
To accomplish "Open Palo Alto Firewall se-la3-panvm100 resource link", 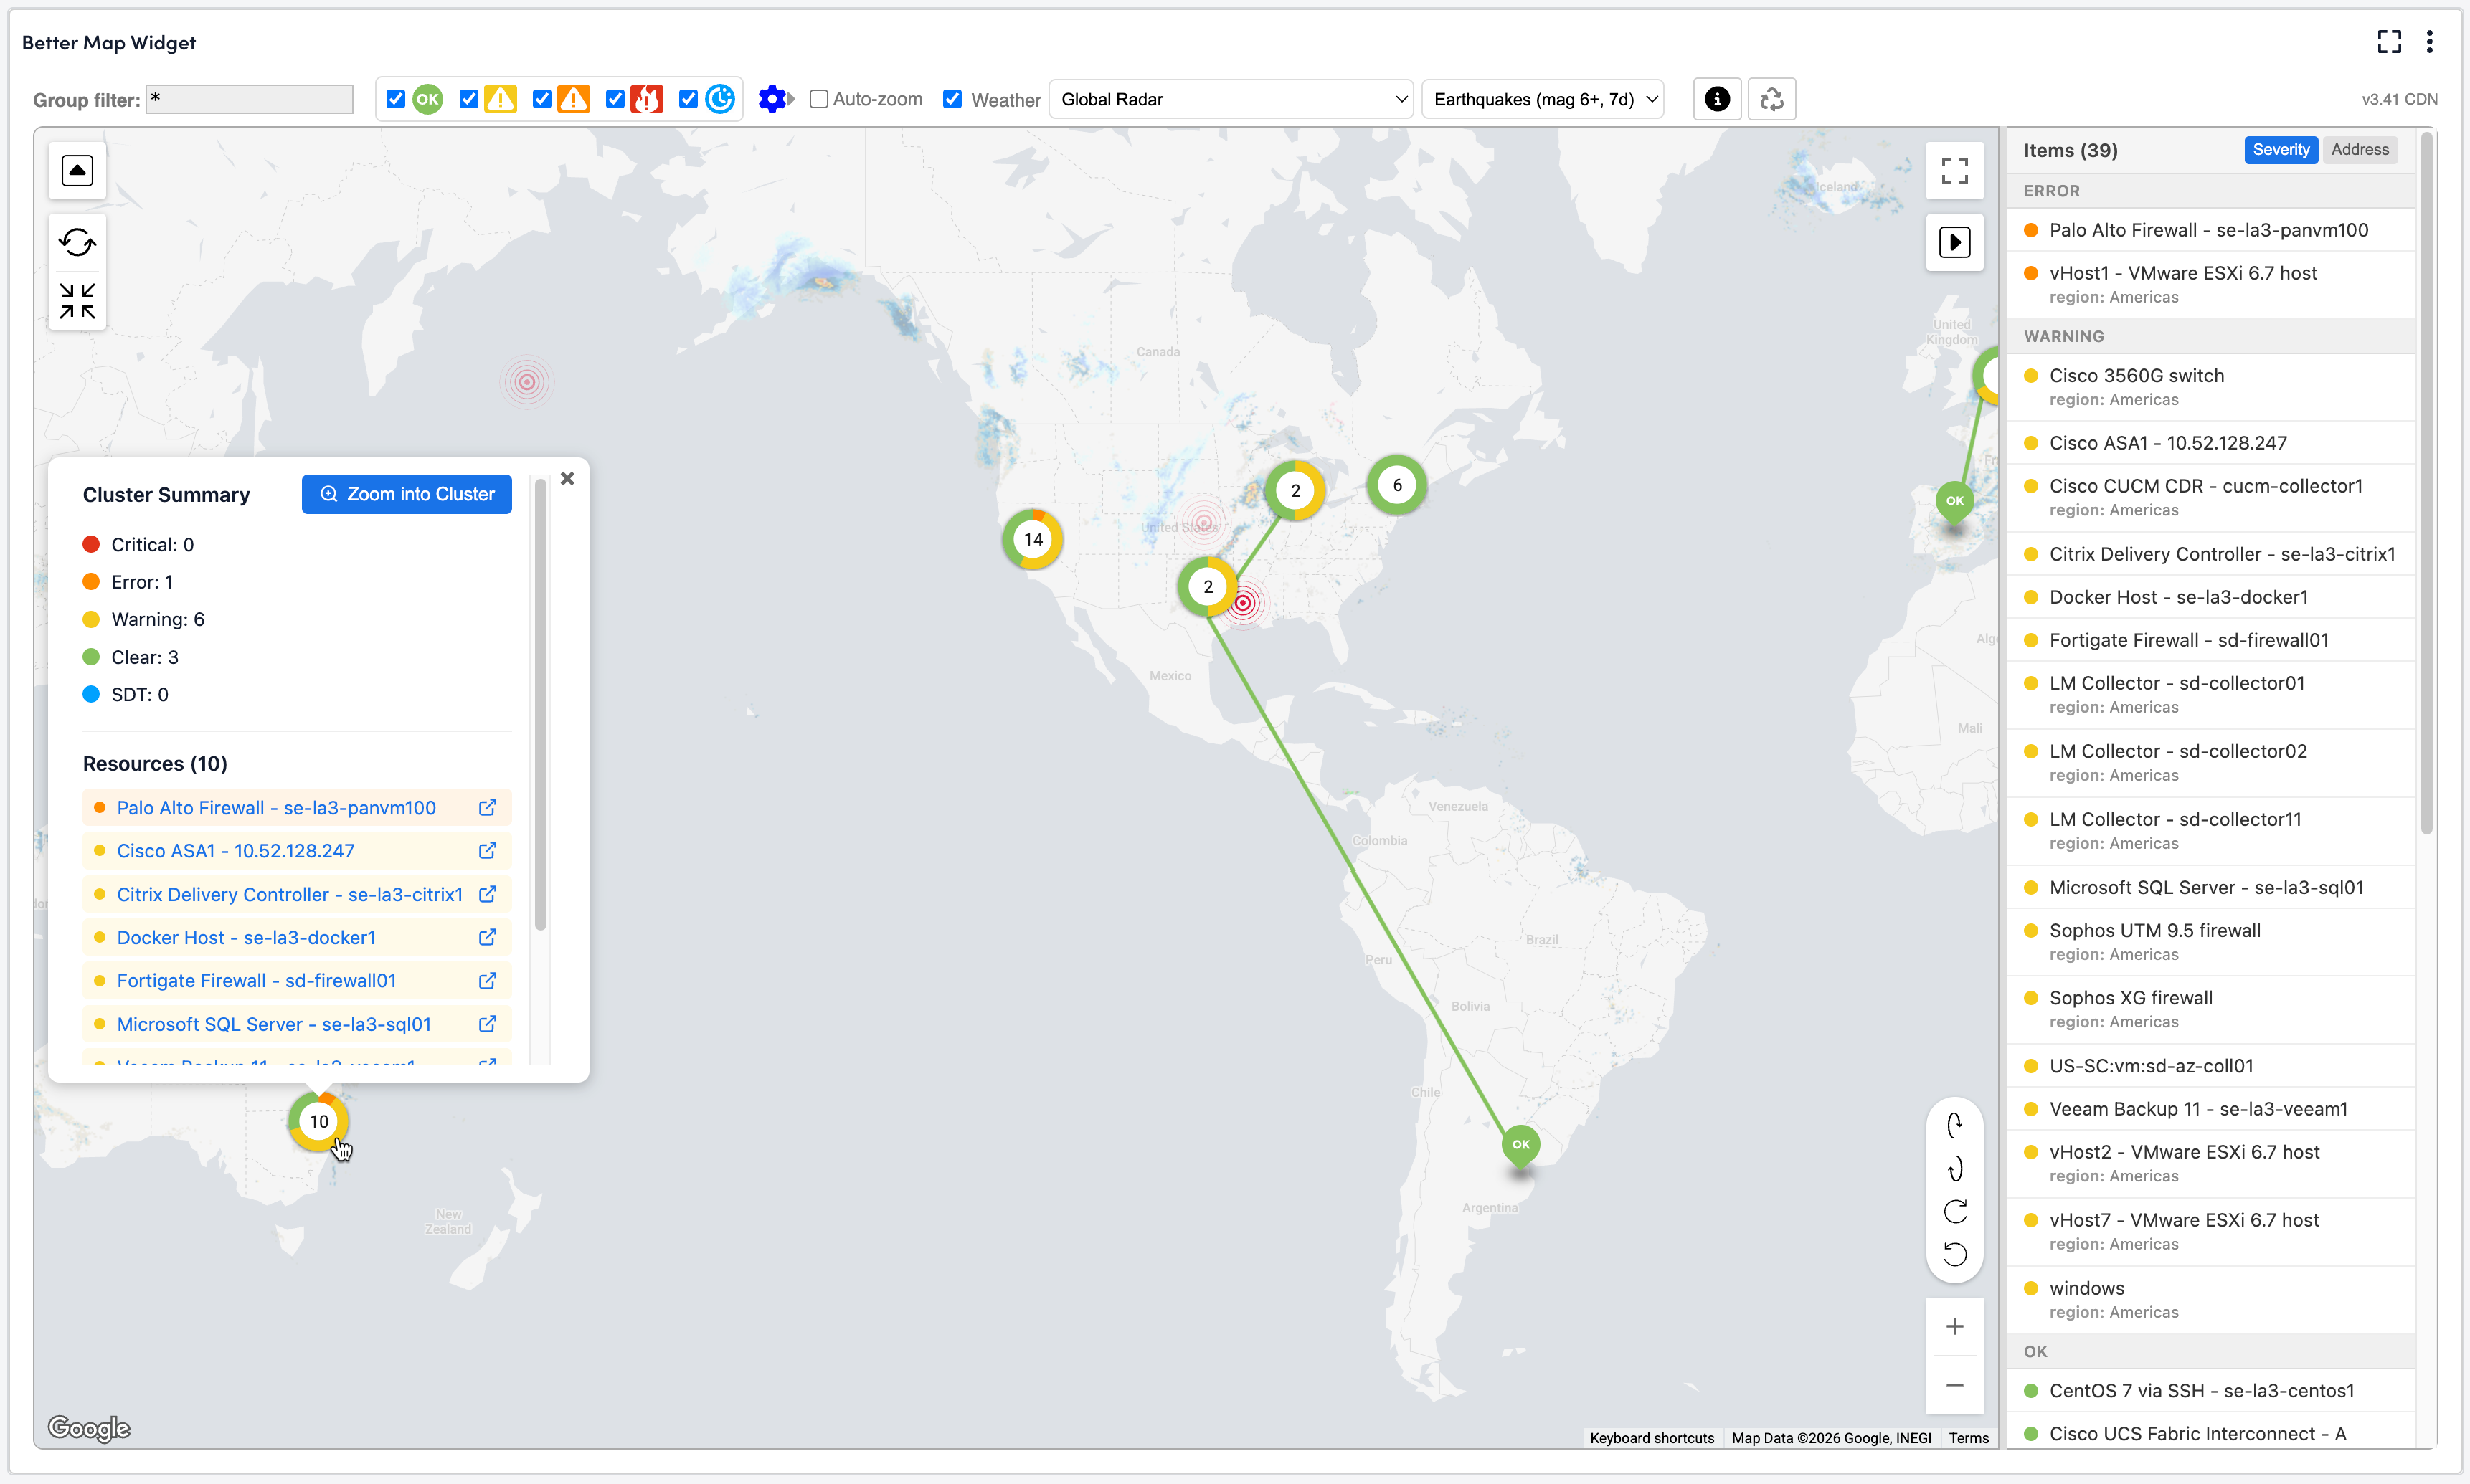I will pyautogui.click(x=276, y=808).
